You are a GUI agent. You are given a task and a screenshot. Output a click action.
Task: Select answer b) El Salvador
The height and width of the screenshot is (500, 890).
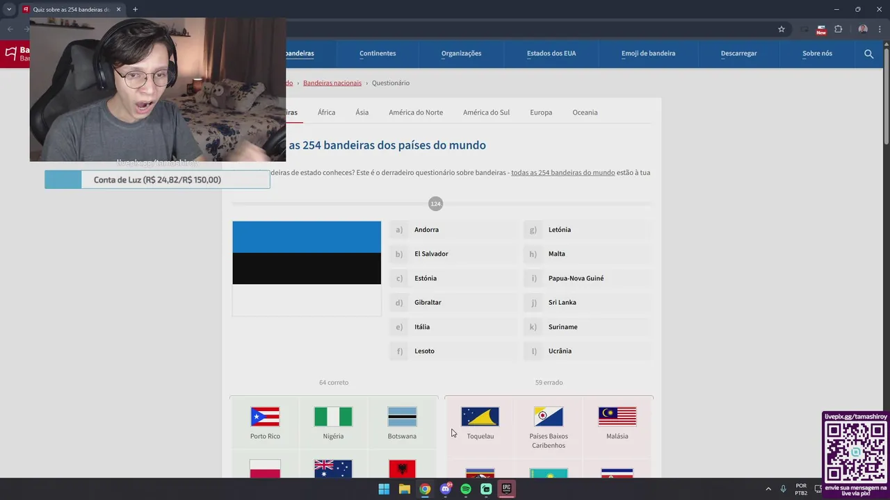pos(453,254)
